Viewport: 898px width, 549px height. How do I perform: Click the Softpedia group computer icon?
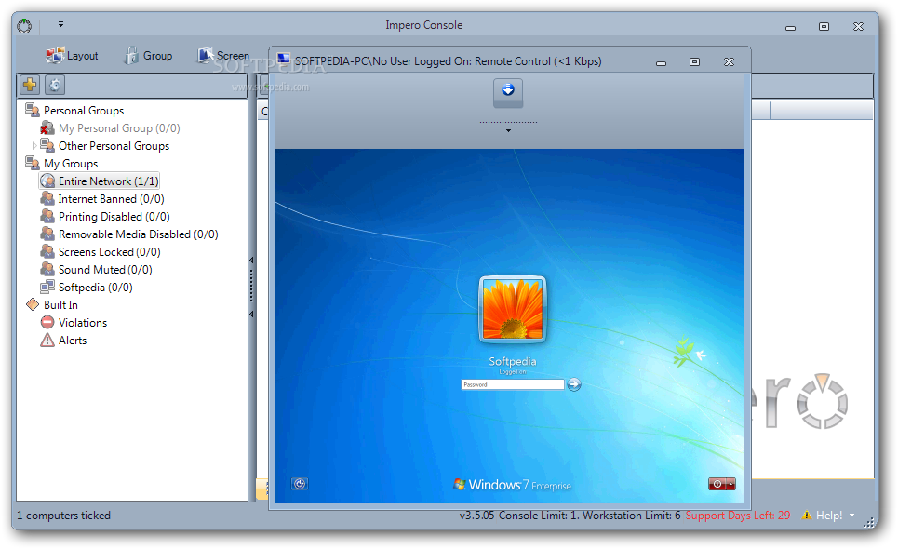[x=47, y=287]
